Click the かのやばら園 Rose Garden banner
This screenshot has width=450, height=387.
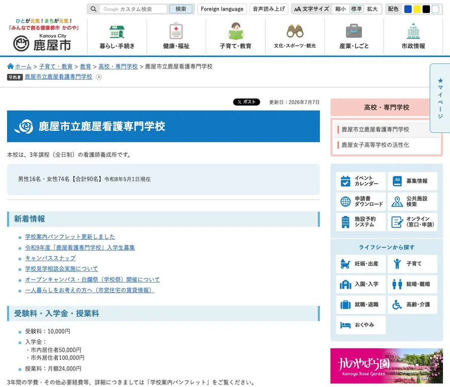click(x=386, y=366)
